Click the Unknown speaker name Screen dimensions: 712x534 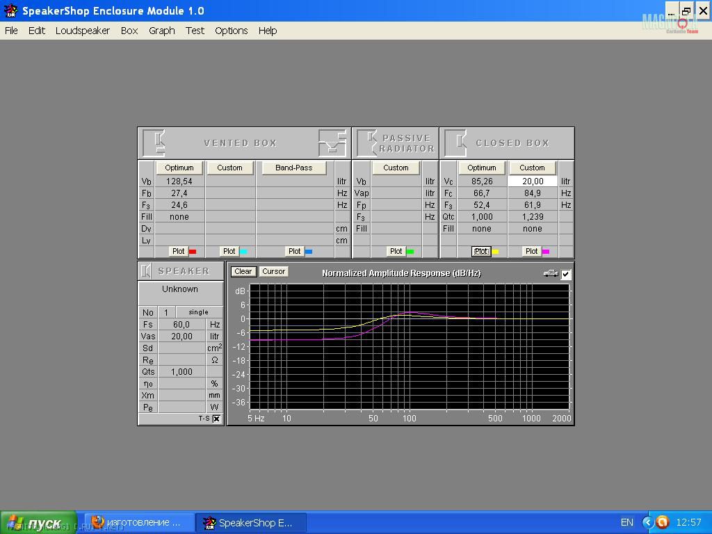[x=180, y=289]
